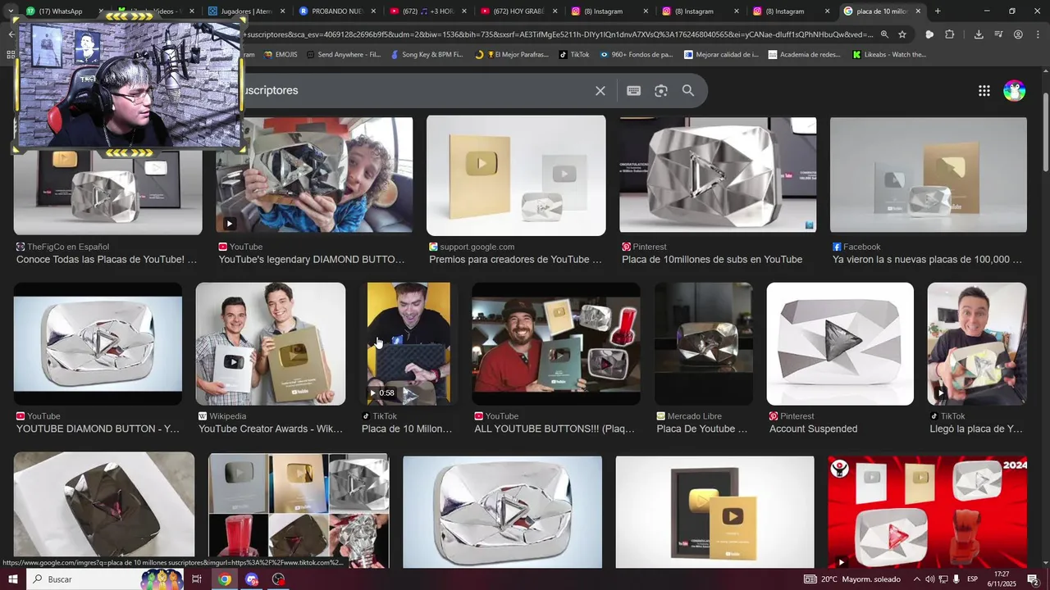Open the Mejorar calidad de bookmark
This screenshot has height=590, width=1050.
721,55
